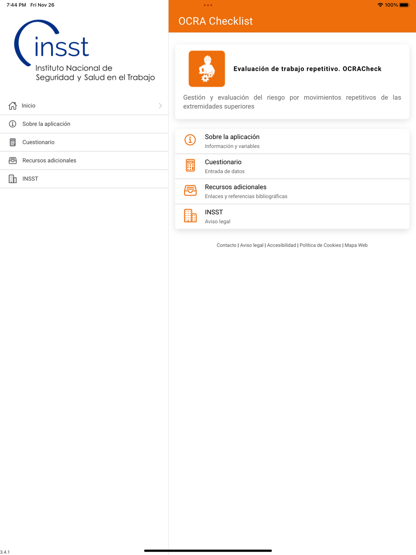This screenshot has width=416, height=555.
Task: Click the orange info circle icon
Action: (x=190, y=140)
